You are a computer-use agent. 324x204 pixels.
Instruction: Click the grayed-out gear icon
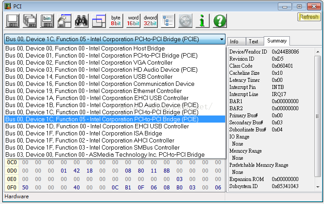click(185, 21)
